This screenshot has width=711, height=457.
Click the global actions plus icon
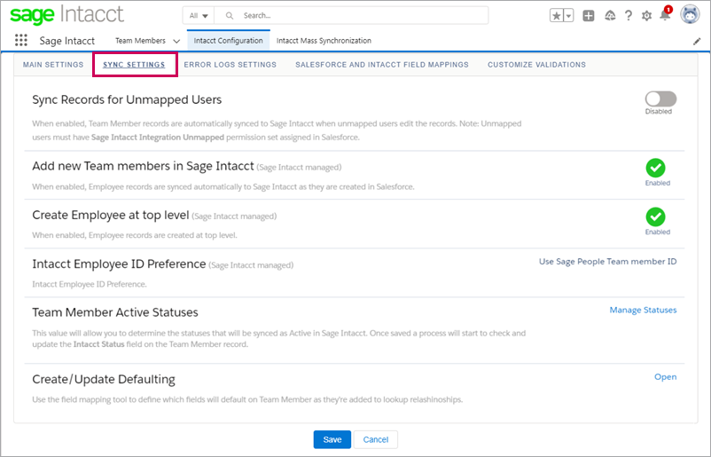click(589, 16)
